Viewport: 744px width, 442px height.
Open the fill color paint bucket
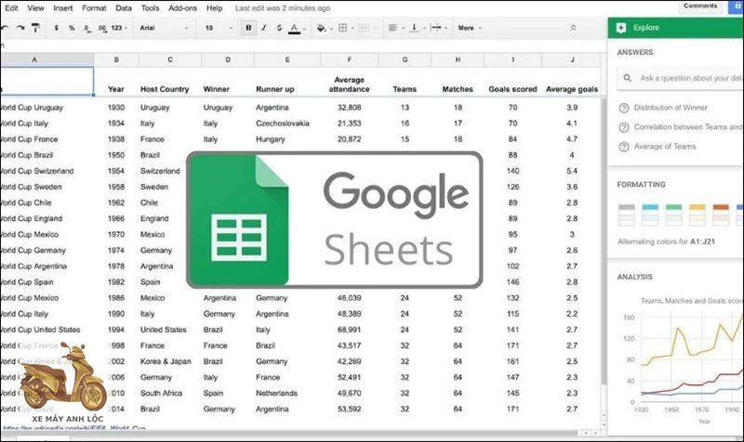[x=321, y=28]
